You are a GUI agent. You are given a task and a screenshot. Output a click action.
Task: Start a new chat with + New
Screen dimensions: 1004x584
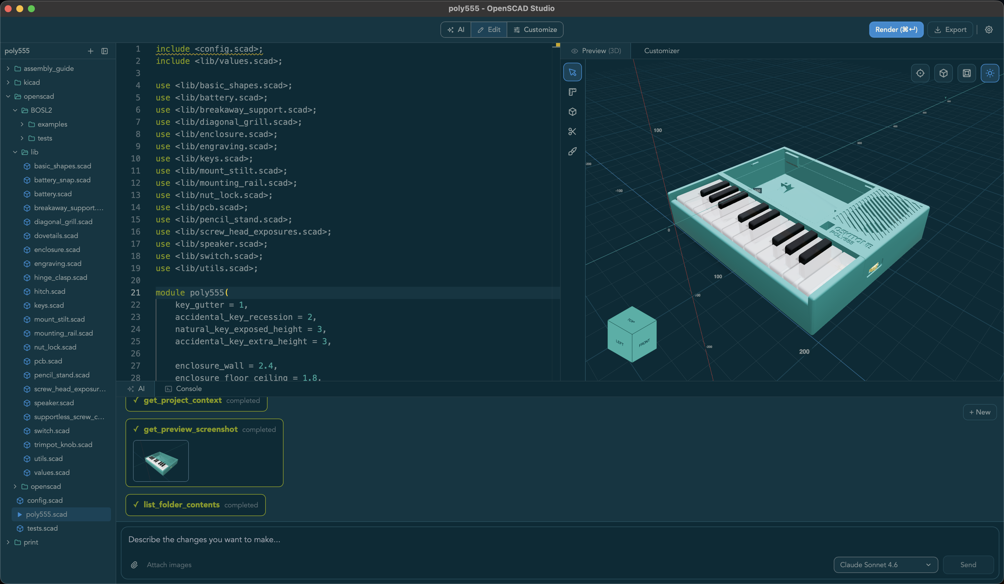click(980, 412)
